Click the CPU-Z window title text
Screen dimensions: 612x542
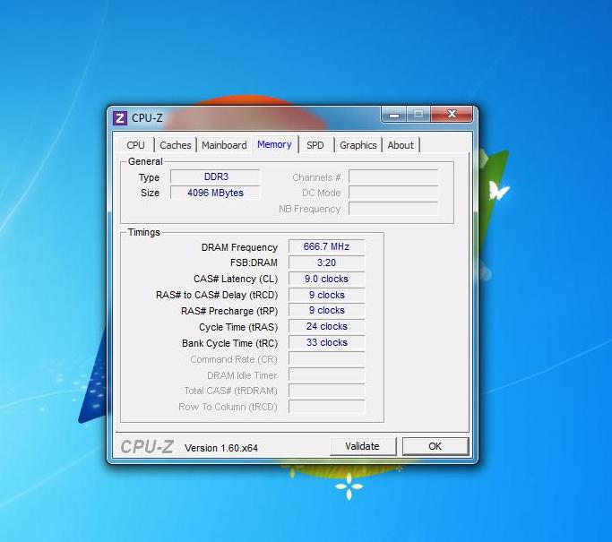click(x=147, y=118)
